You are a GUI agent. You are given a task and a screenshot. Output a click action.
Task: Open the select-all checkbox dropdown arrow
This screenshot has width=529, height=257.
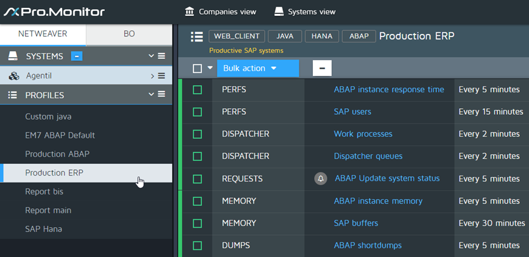pos(210,67)
